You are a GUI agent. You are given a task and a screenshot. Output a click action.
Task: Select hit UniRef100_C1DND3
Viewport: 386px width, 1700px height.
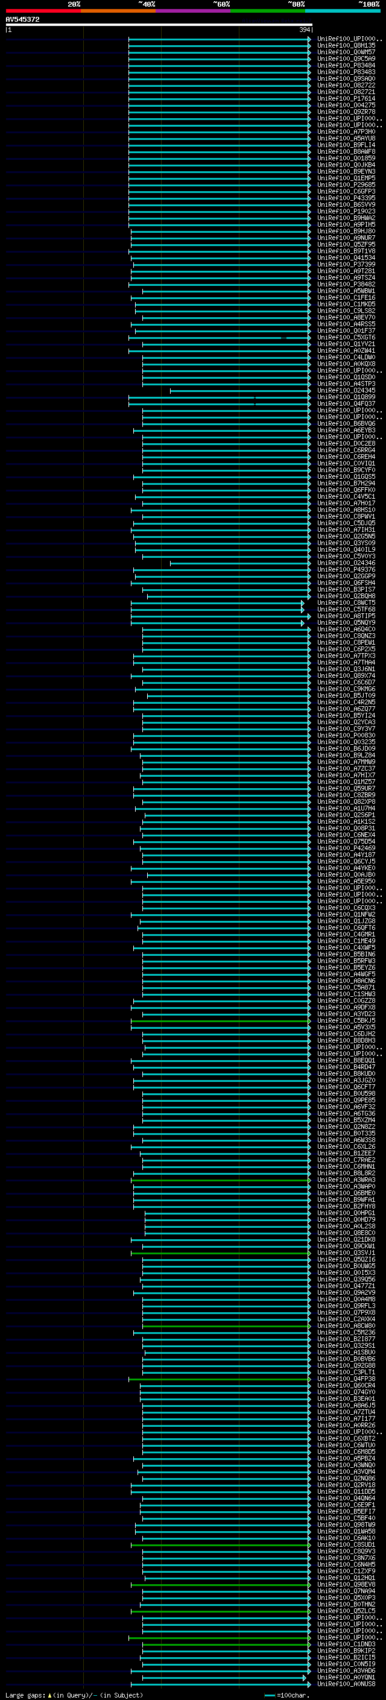coord(346,1644)
